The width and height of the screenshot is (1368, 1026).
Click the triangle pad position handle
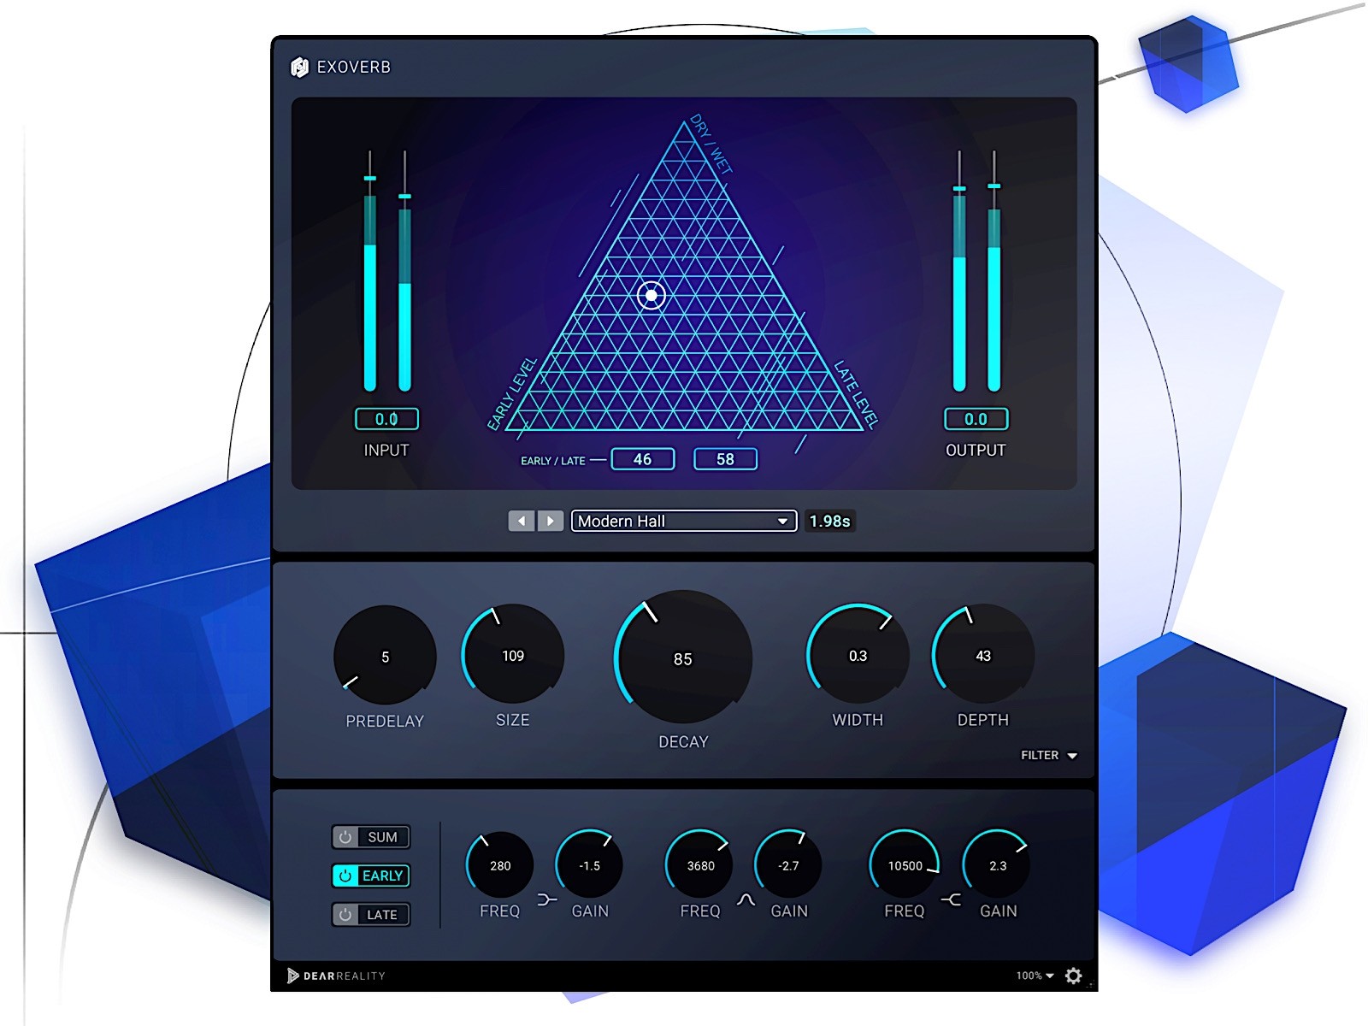tap(652, 296)
